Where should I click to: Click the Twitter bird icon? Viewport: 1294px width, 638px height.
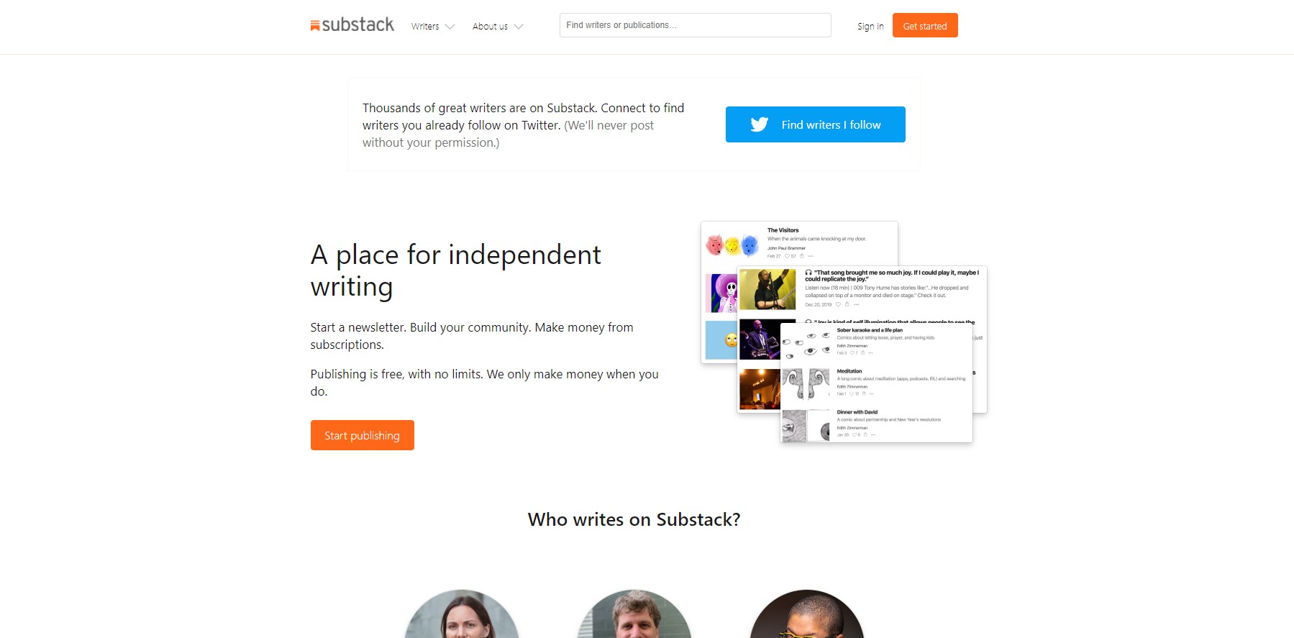(x=760, y=124)
